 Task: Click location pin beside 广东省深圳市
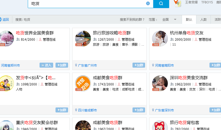click(x=153, y=110)
